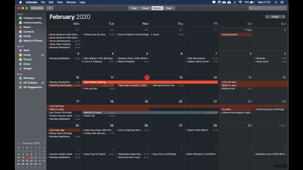Go to previous month using main arrow
Viewport: 303px width, 170px height.
(x=267, y=17)
